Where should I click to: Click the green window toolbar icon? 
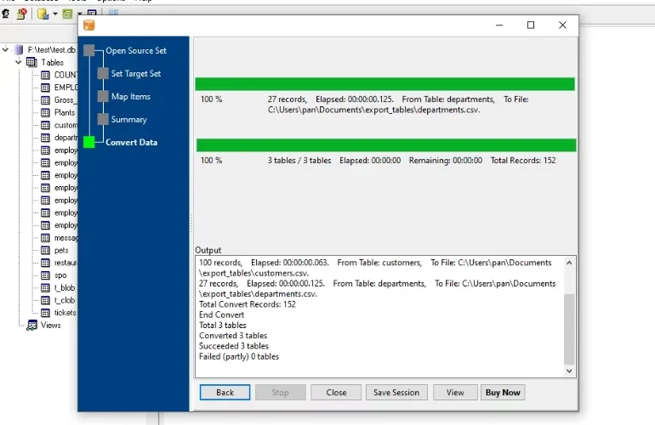67,14
